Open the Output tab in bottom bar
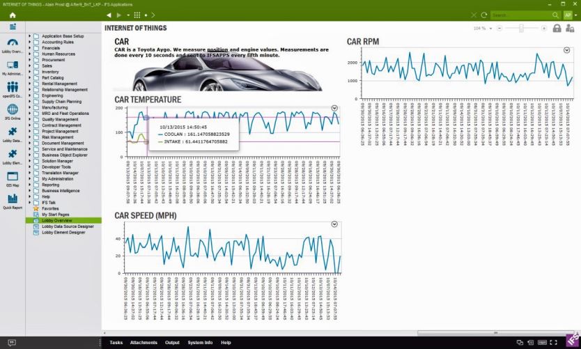This screenshot has width=581, height=349. [x=172, y=343]
